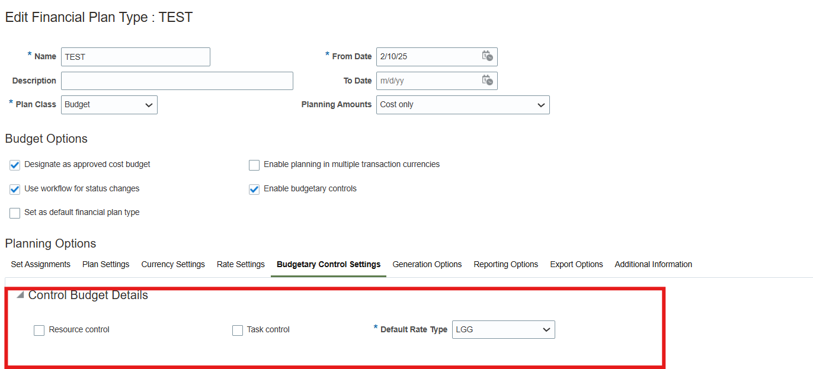813x369 pixels.
Task: Open the Currency Settings tab
Action: [173, 264]
